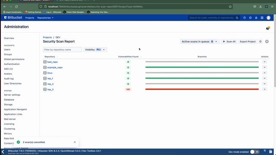This screenshot has width=276, height=155.
Task: Sort by the Repository column header
Action: pos(50,56)
